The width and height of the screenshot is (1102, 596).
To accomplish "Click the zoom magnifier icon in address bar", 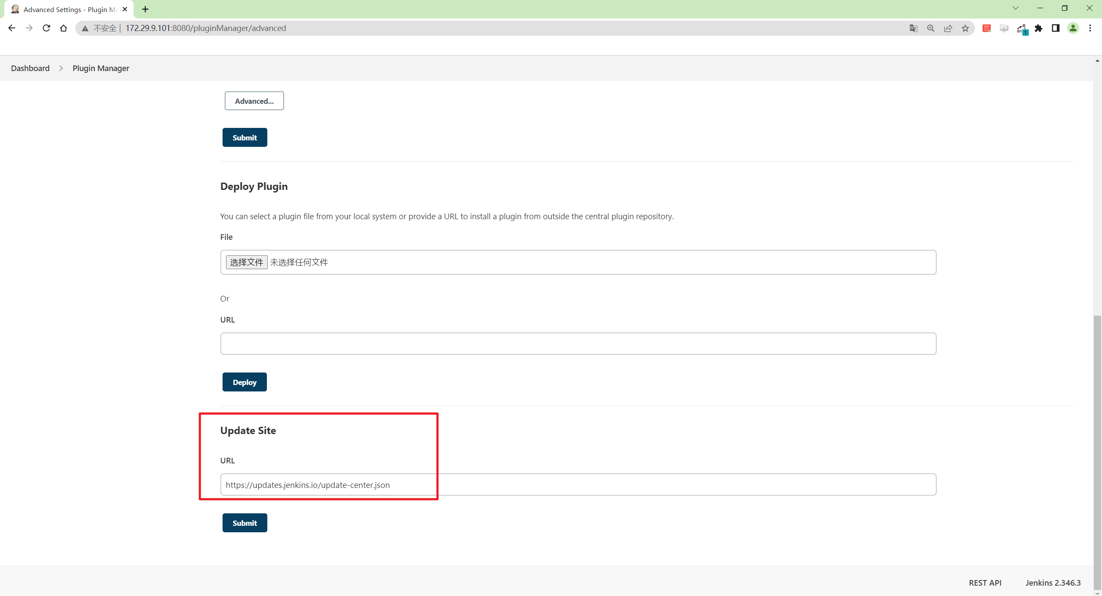I will click(931, 28).
